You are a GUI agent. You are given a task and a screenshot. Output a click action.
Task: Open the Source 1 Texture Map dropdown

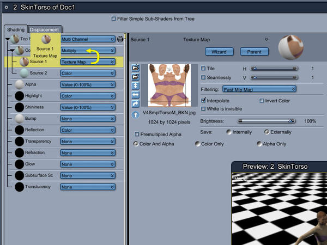[88, 62]
